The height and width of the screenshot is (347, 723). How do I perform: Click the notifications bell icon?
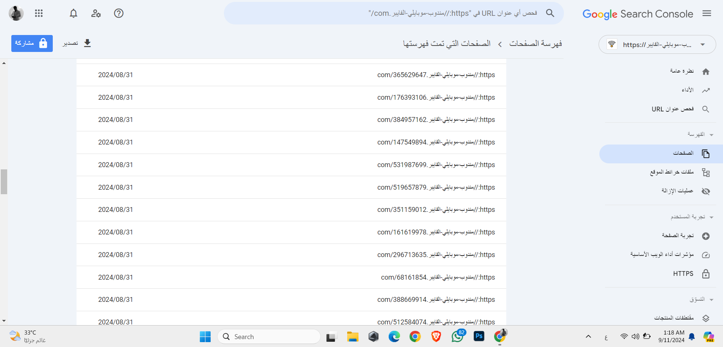tap(74, 14)
